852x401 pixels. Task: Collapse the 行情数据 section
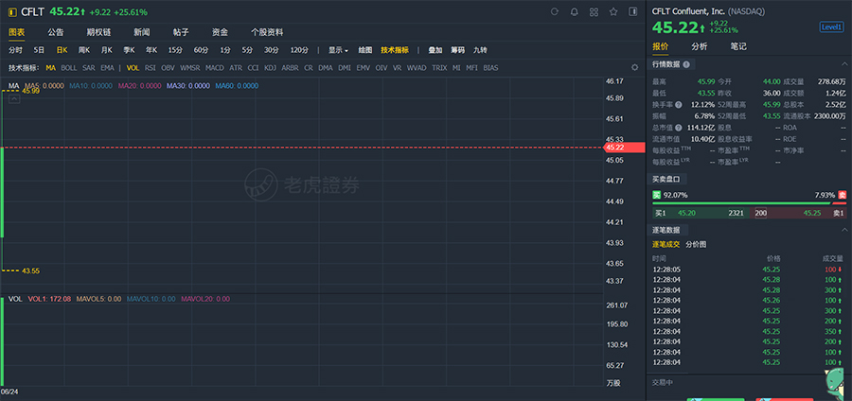(843, 64)
